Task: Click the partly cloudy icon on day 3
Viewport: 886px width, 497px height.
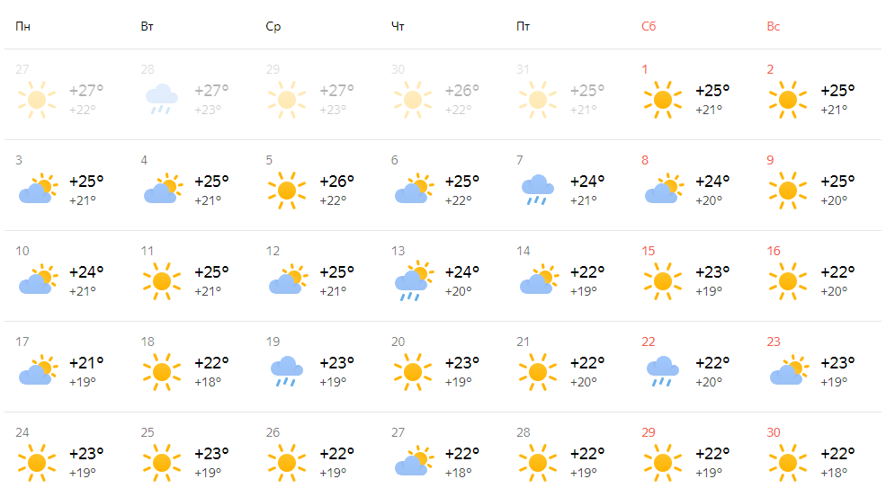Action: click(x=37, y=190)
